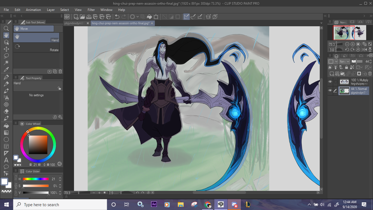Zoom in using Navigator plus button
The width and height of the screenshot is (373, 210).
[x=353, y=44]
